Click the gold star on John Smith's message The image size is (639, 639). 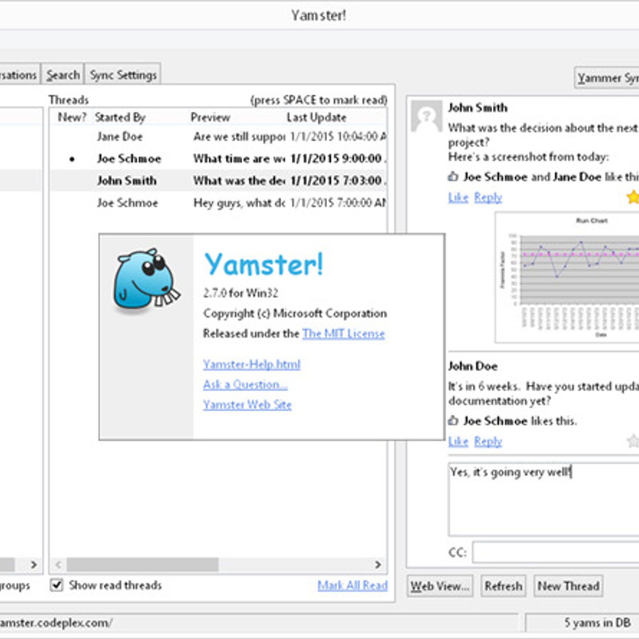pyautogui.click(x=633, y=197)
